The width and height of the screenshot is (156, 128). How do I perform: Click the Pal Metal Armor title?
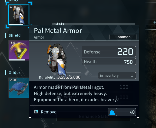pos(58,31)
